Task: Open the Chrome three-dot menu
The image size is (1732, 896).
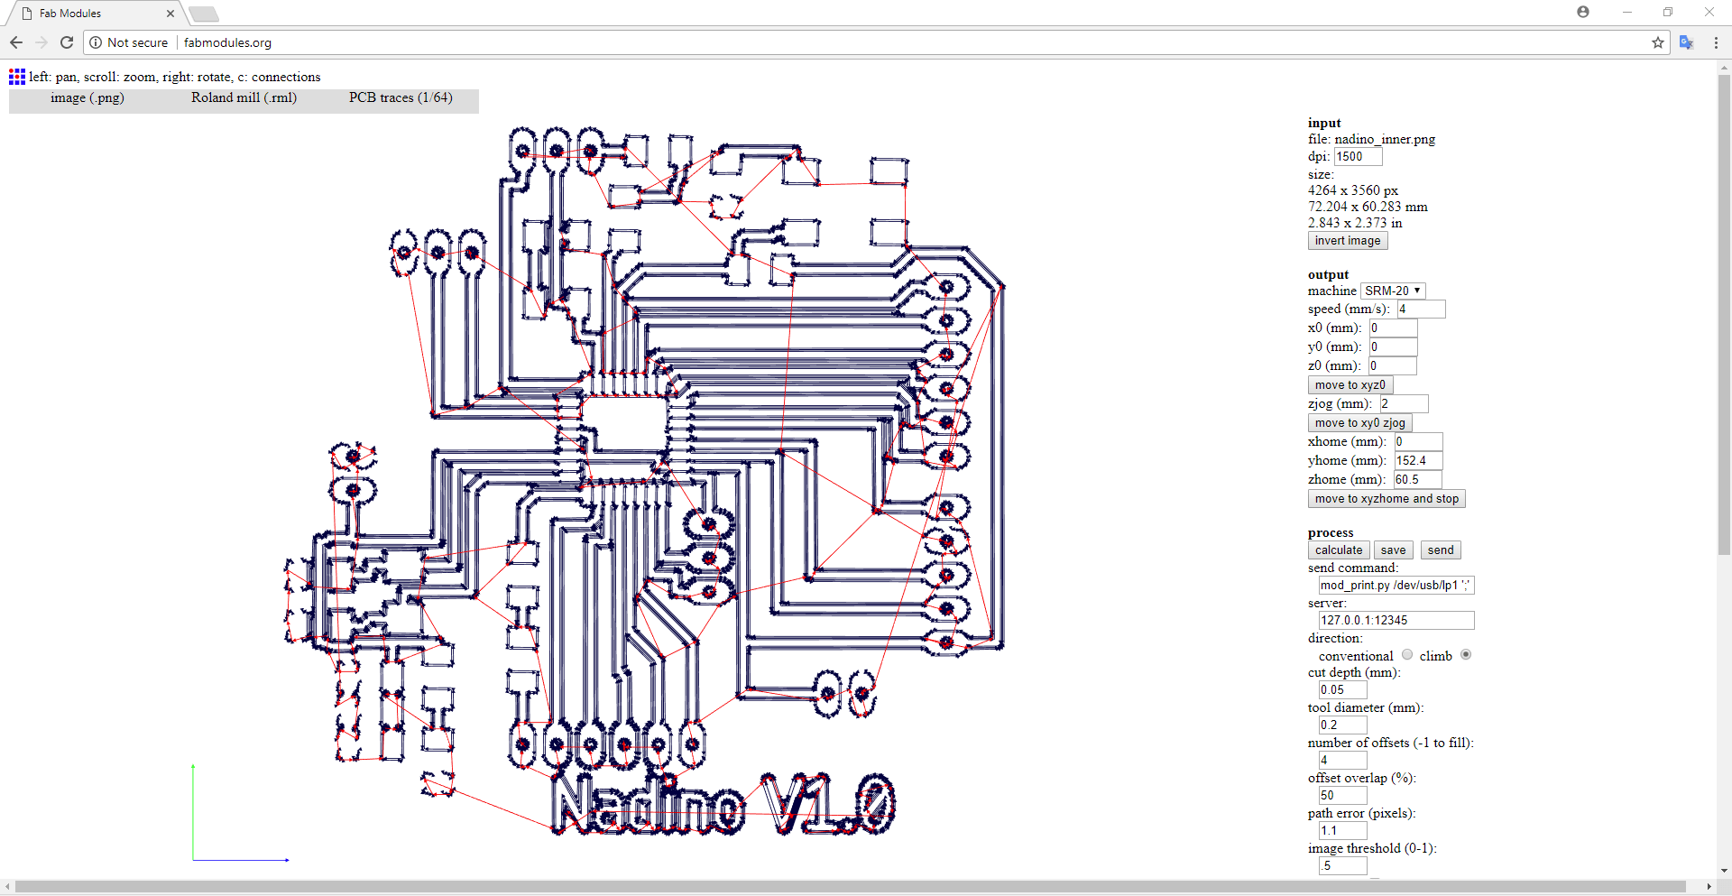Action: (x=1716, y=42)
